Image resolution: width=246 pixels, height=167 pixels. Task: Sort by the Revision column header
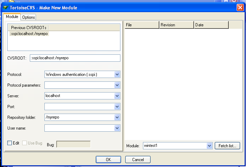pos(177,25)
